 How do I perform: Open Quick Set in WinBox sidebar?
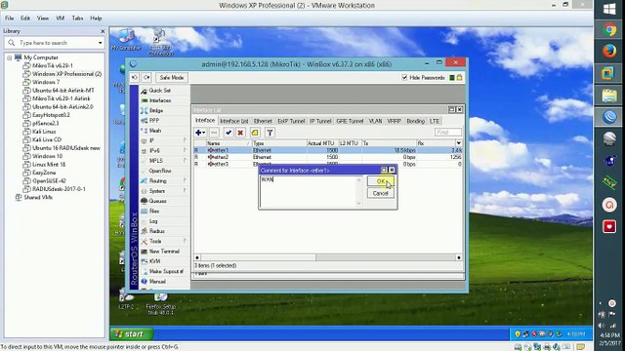click(159, 91)
